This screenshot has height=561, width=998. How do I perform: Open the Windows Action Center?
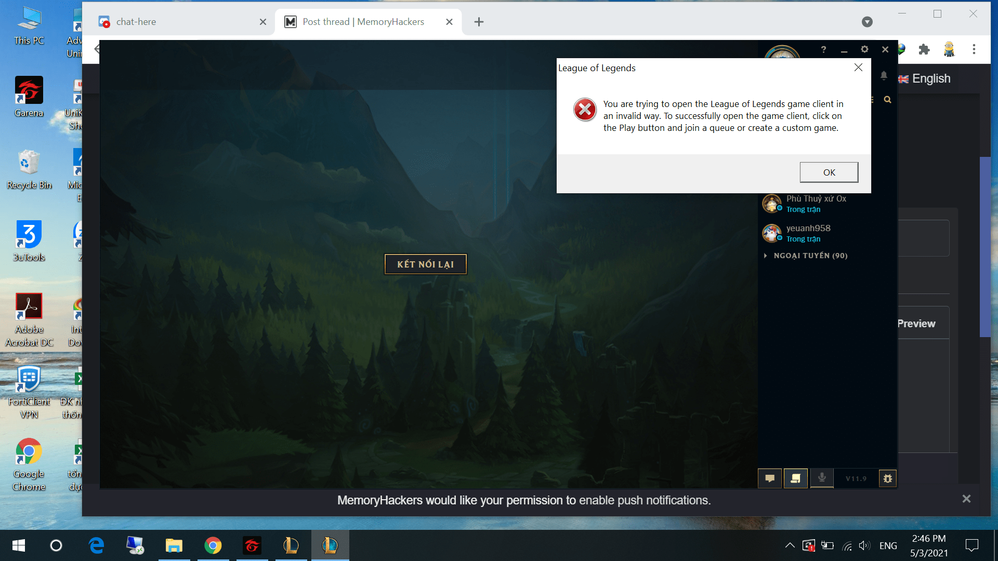pos(971,545)
